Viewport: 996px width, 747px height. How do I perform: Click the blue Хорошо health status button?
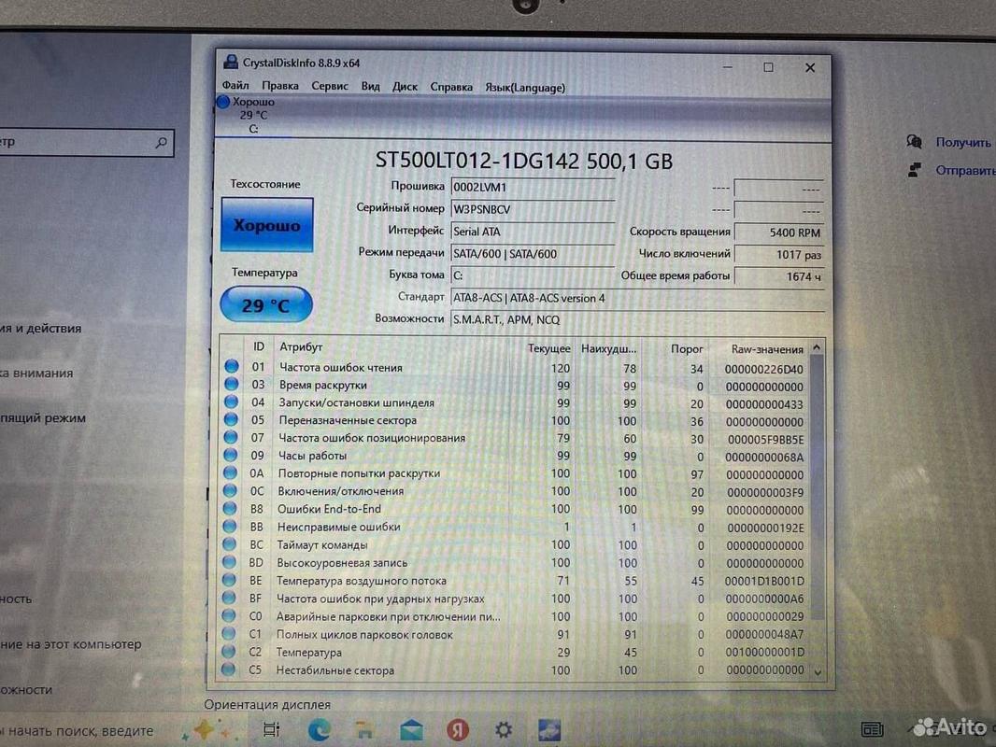click(266, 225)
